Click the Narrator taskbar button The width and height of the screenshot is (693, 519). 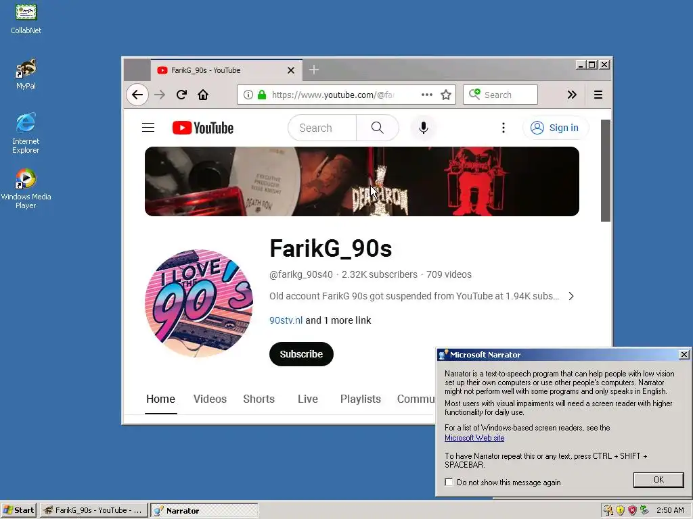click(204, 511)
